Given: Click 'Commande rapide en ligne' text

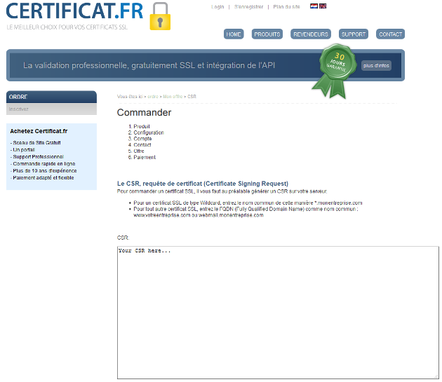Looking at the screenshot, I should click(x=43, y=164).
